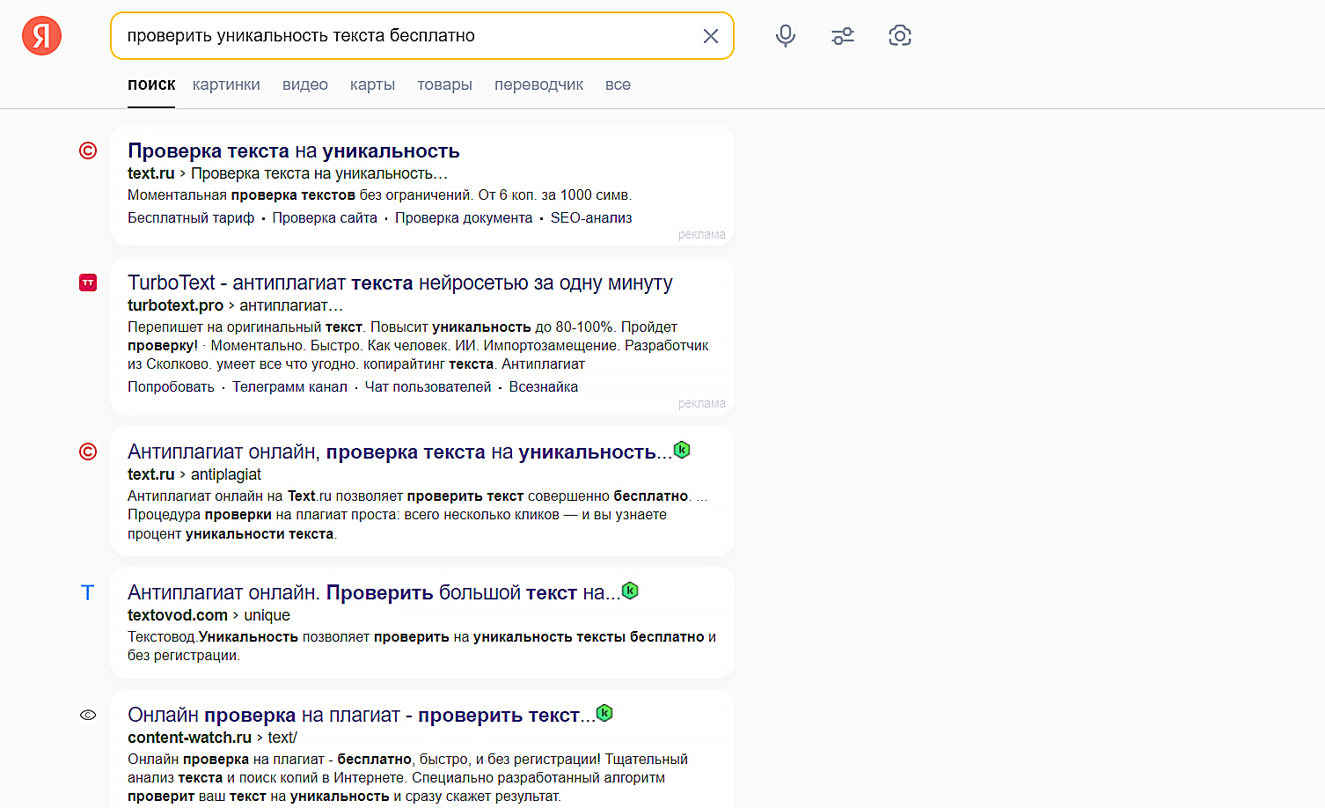The height and width of the screenshot is (808, 1325).
Task: Click the text.ru domain in the ad result
Action: pyautogui.click(x=151, y=173)
